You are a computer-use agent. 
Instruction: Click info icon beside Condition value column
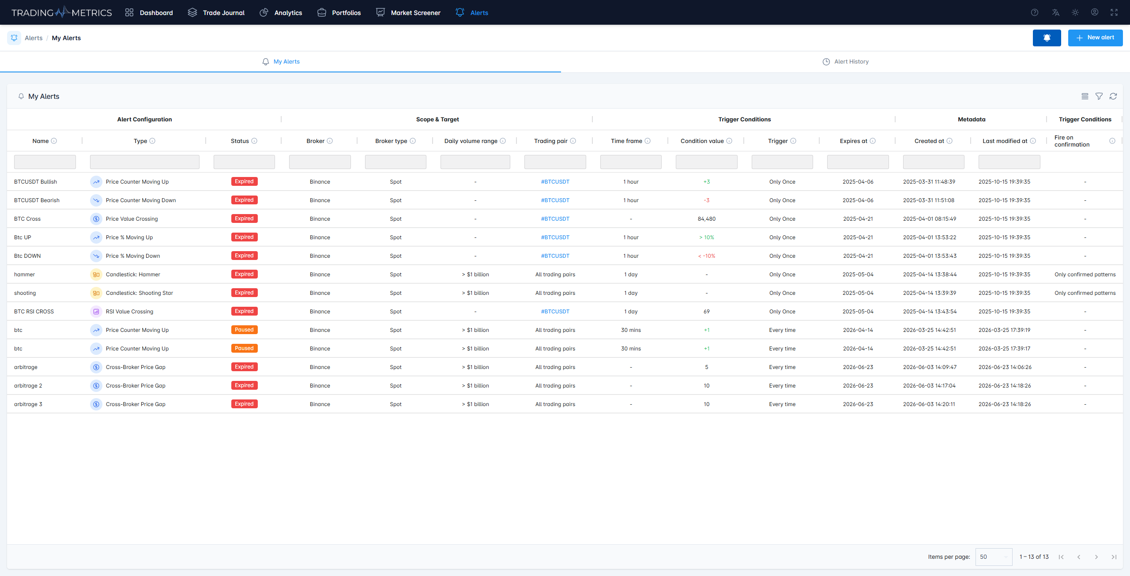[729, 141]
